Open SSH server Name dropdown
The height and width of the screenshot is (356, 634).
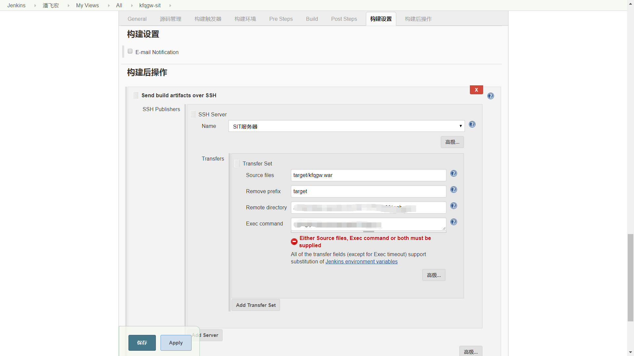point(346,126)
